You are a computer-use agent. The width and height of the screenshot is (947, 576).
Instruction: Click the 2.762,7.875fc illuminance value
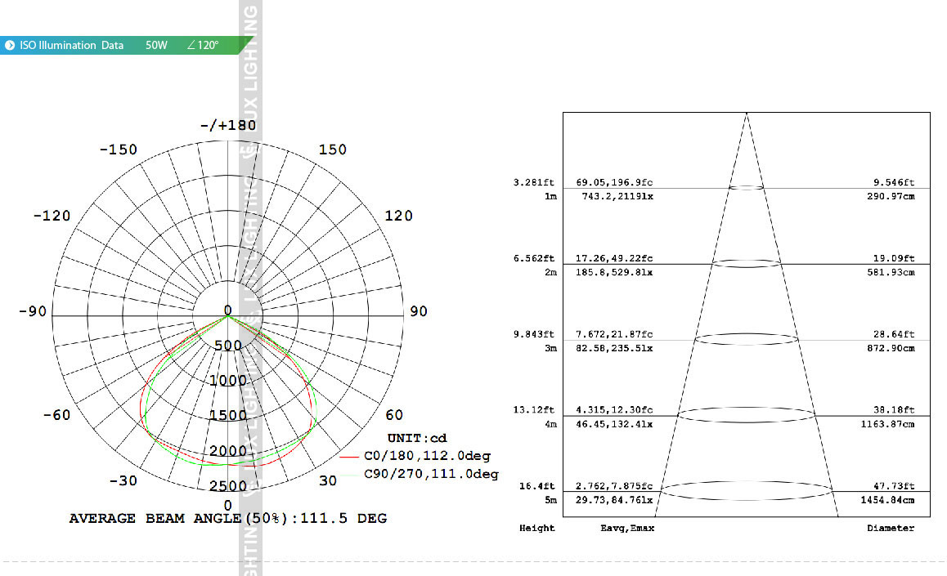[614, 486]
